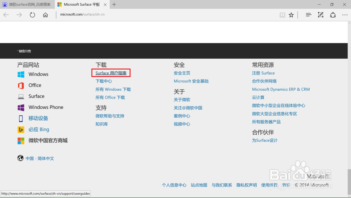
Task: Open the Surface product site link
Action: click(x=36, y=96)
